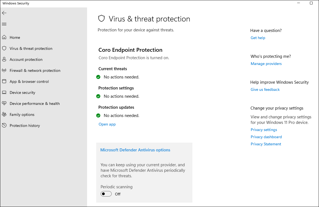Read the Privacy Statement link
319x207 pixels.
pyautogui.click(x=266, y=144)
